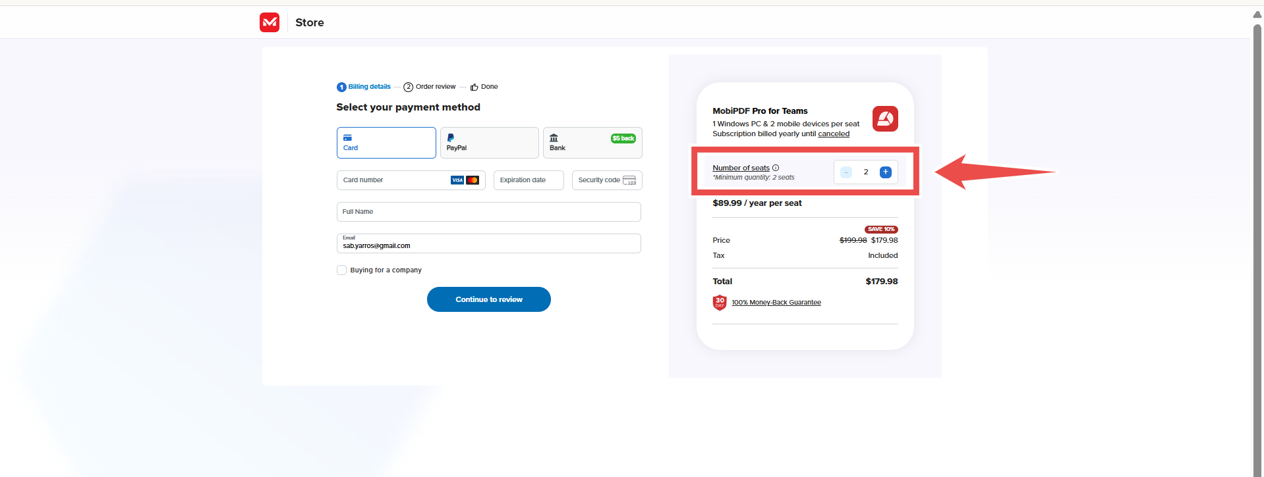Focus the Security code field
This screenshot has height=477, width=1264.
(x=607, y=180)
